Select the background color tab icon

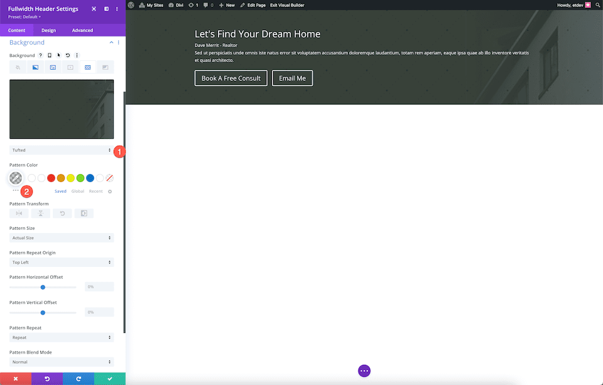(x=18, y=67)
